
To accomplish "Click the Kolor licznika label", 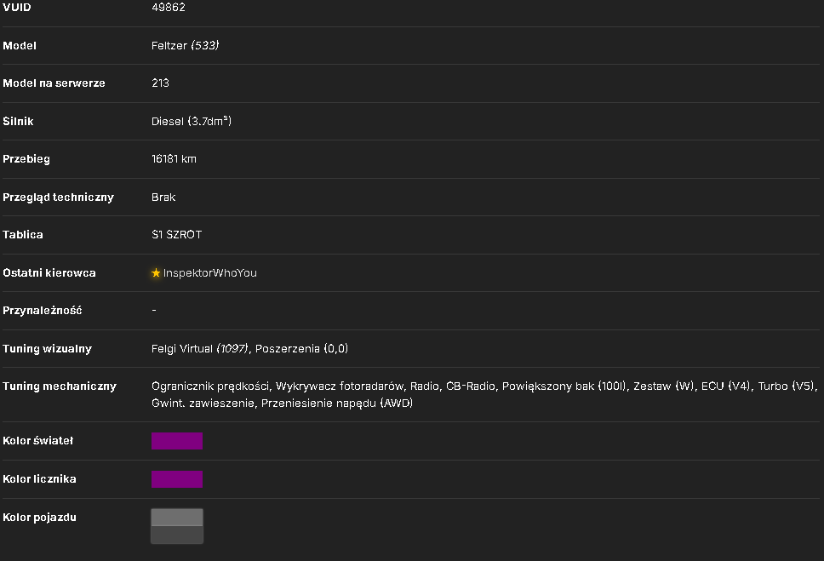I will (x=39, y=479).
